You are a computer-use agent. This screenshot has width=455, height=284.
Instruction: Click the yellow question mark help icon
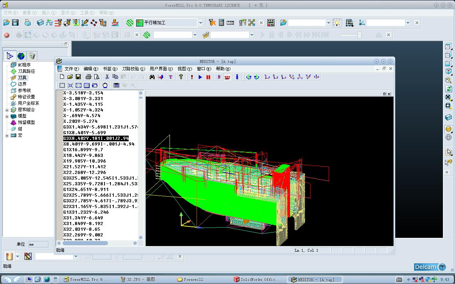[x=181, y=77]
